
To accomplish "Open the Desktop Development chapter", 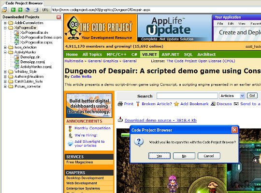I will (85, 178).
